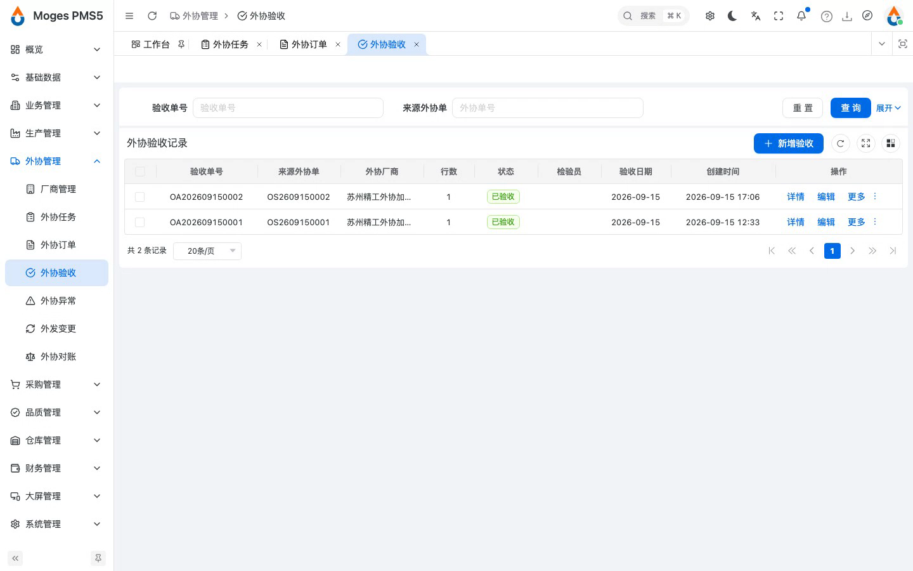
Task: Switch to dark mode with moon icon
Action: tap(732, 16)
